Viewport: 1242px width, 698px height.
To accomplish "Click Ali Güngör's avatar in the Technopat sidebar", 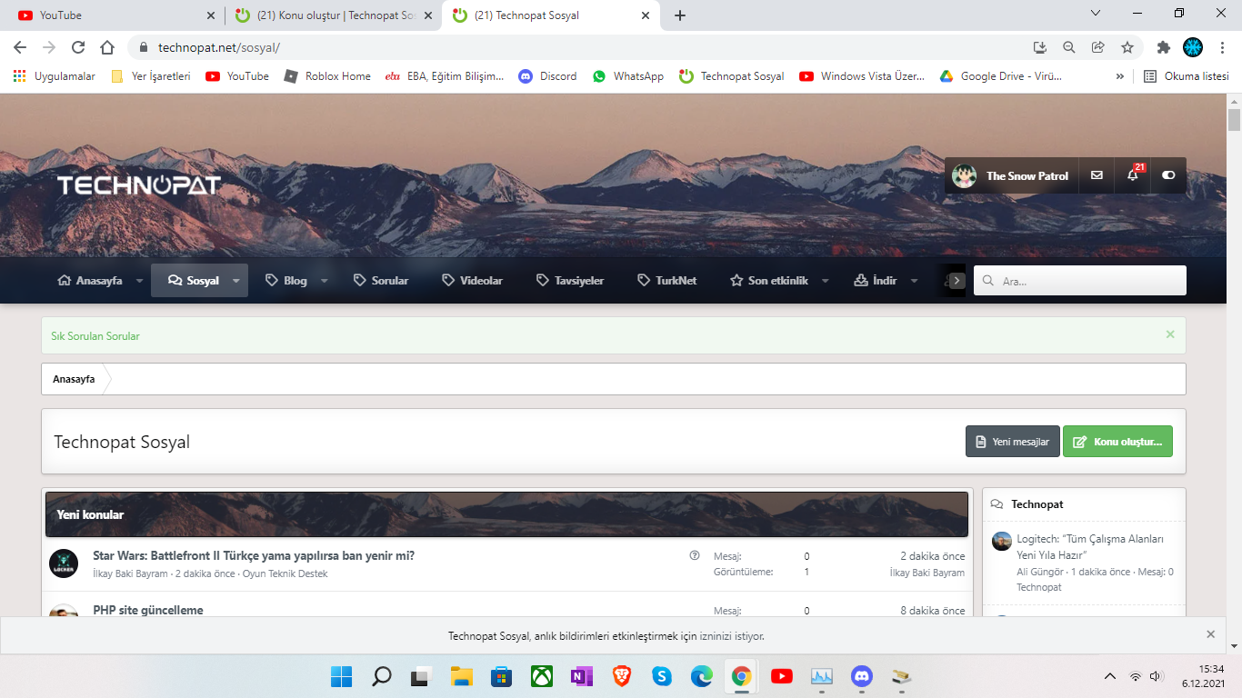I will [x=1002, y=541].
